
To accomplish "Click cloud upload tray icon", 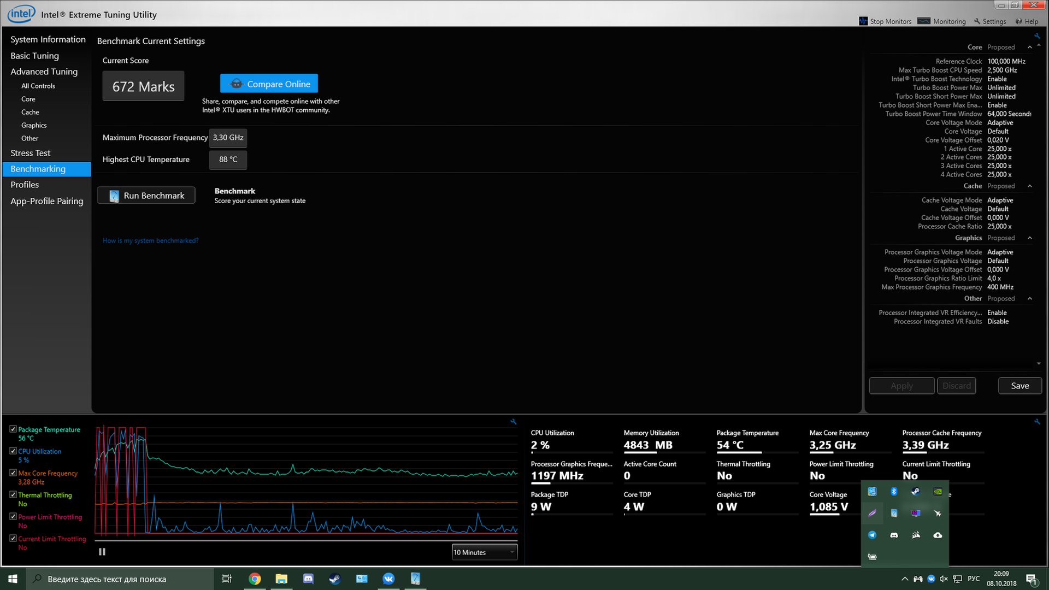I will point(938,535).
